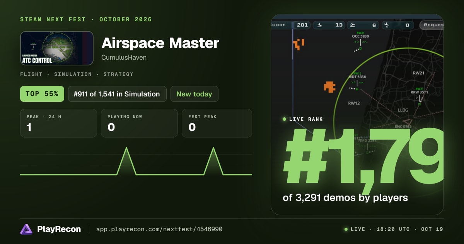Click the first peak on the player chart

pyautogui.click(x=126, y=148)
